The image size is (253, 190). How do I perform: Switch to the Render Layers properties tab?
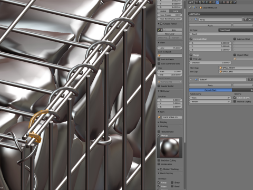click(200, 2)
